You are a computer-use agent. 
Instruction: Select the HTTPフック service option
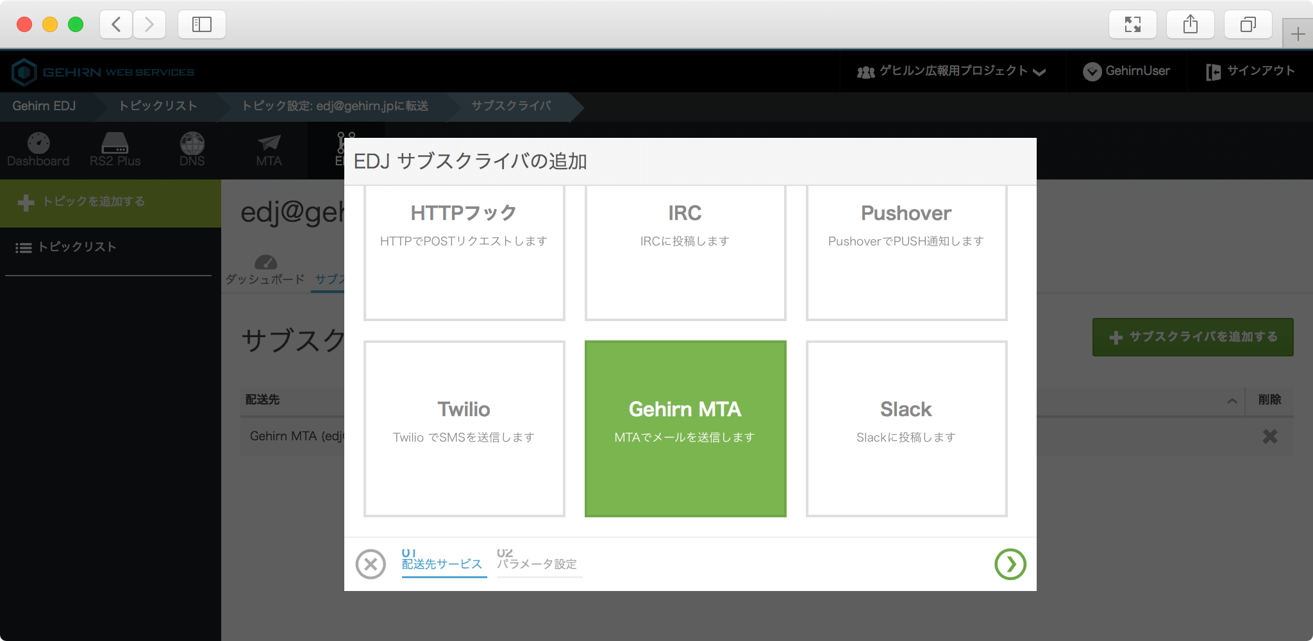464,253
